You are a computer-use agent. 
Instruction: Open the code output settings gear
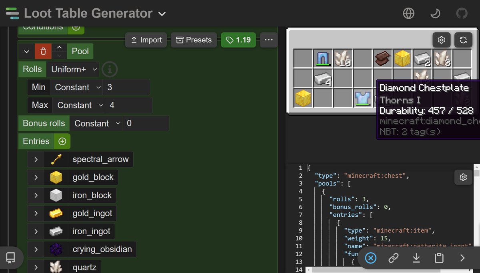click(463, 177)
